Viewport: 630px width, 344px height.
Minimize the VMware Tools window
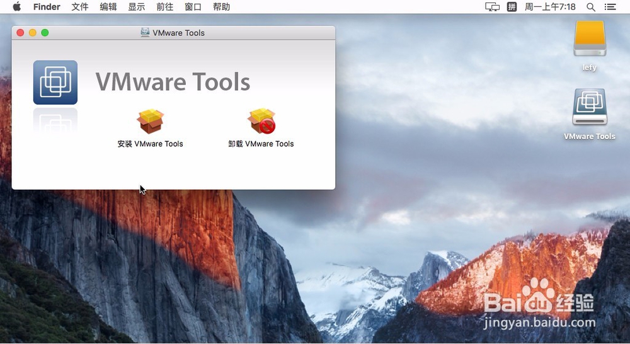[33, 33]
